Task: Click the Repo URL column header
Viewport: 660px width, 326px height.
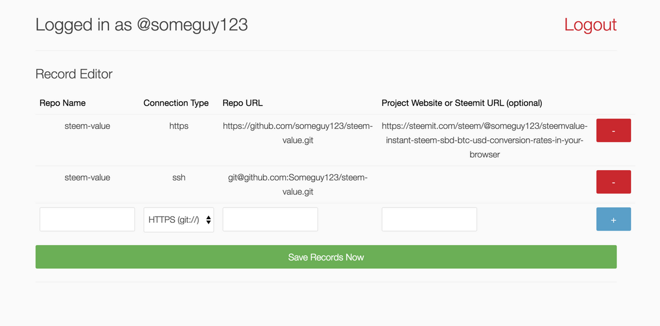Action: click(x=242, y=103)
